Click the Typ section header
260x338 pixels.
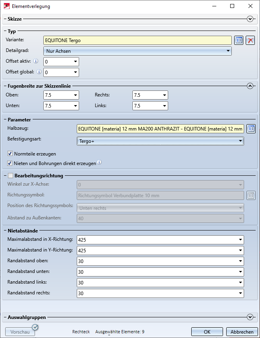[x=12, y=31]
